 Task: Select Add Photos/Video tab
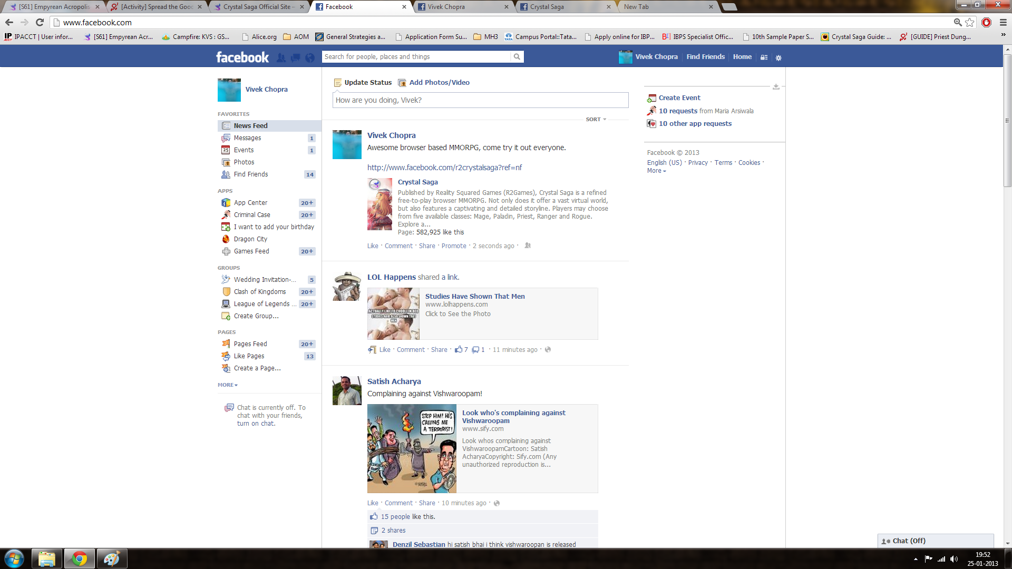click(439, 83)
